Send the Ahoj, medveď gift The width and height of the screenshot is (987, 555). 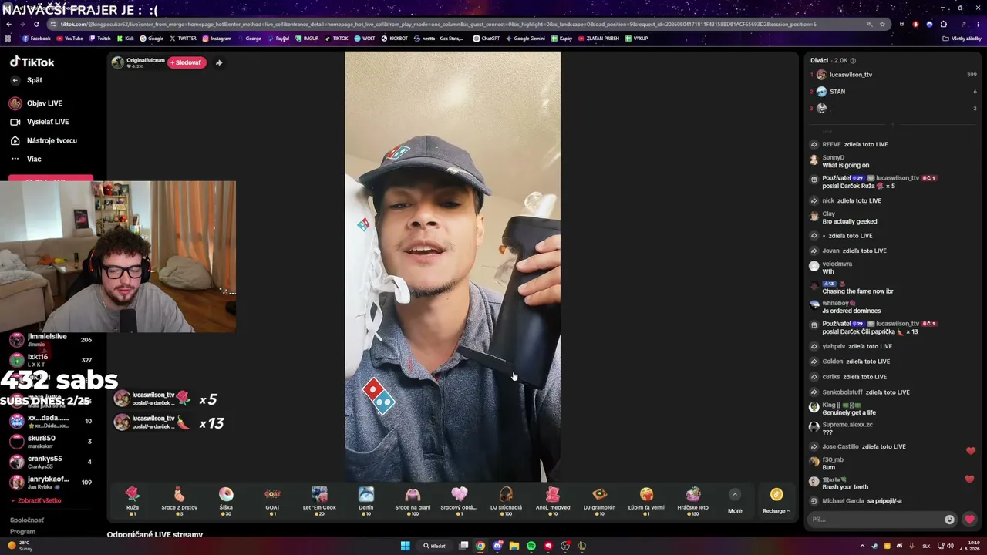tap(553, 500)
